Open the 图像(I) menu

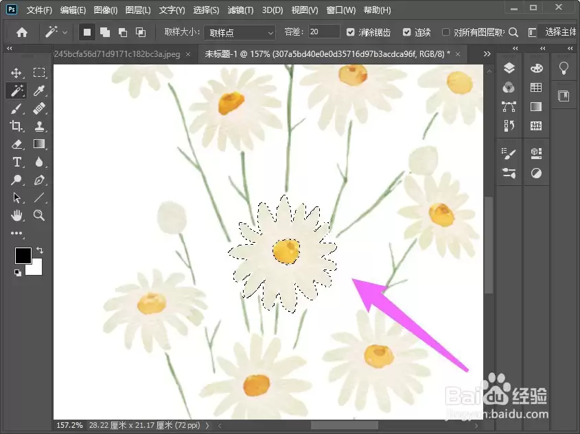(x=106, y=10)
